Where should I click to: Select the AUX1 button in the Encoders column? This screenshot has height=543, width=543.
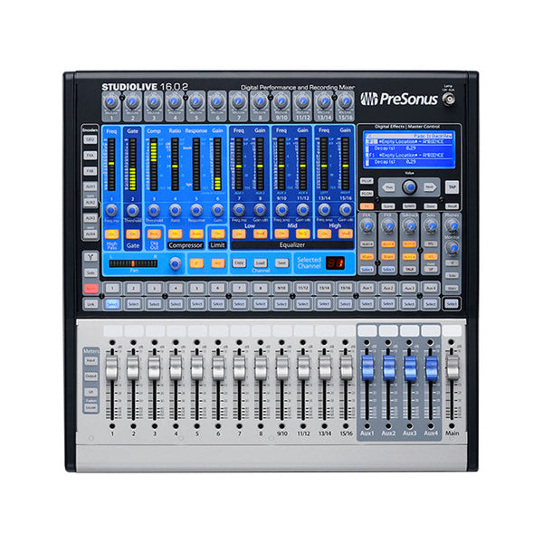[90, 186]
